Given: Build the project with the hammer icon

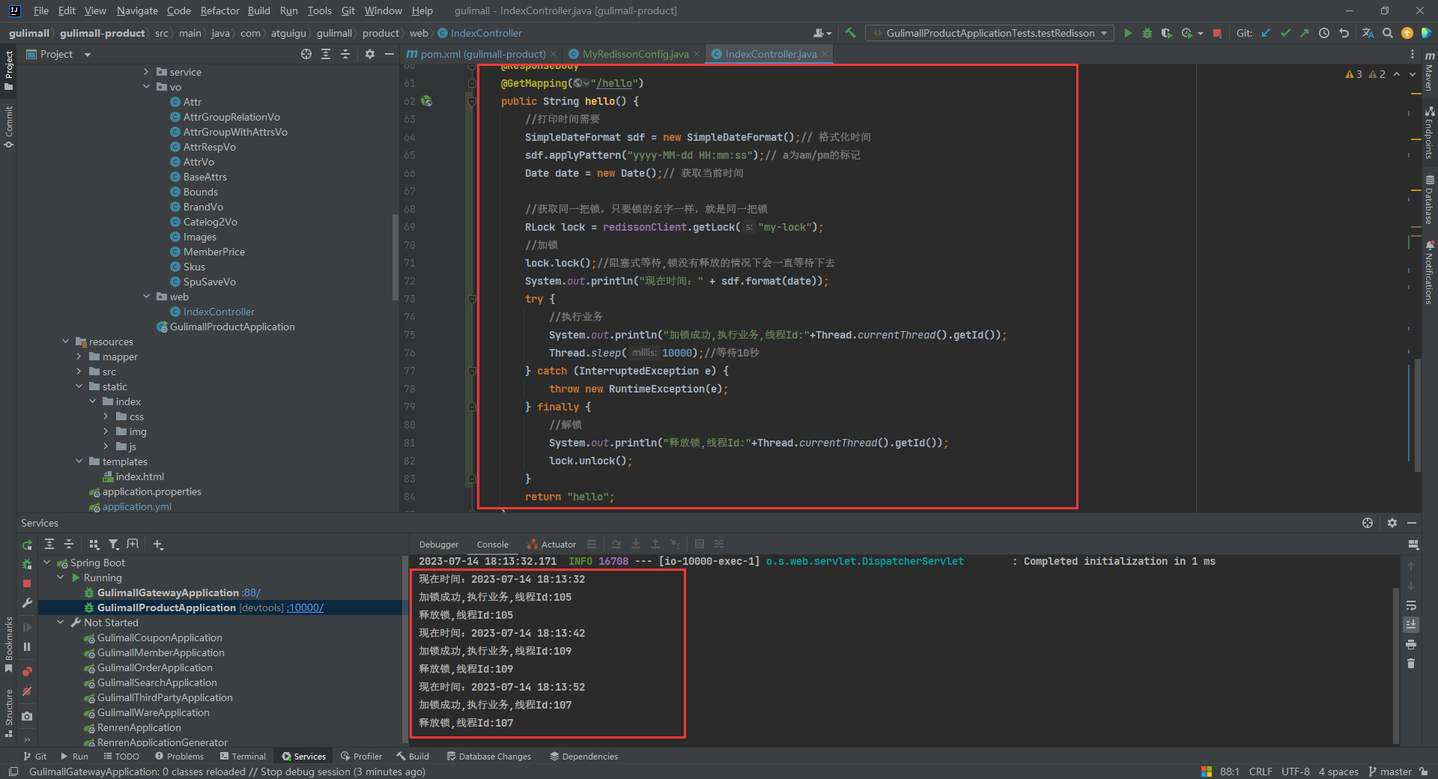Looking at the screenshot, I should pyautogui.click(x=850, y=33).
